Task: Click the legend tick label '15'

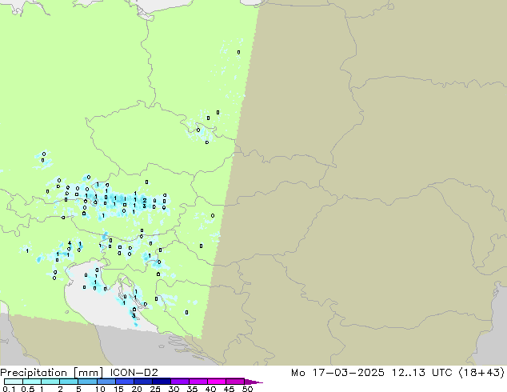Action: 118,389
